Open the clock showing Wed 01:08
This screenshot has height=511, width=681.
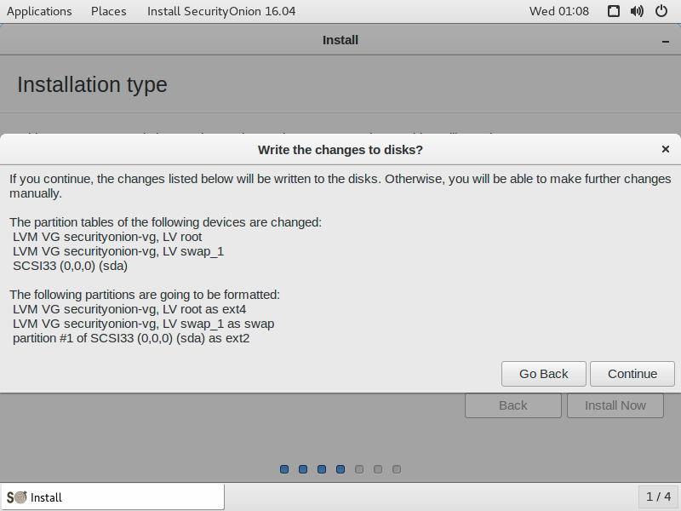559,11
